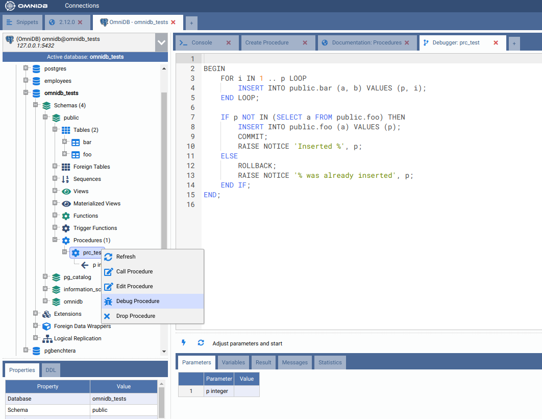Select Edit Procedure from context menu
Image resolution: width=542 pixels, height=419 pixels.
tap(134, 287)
